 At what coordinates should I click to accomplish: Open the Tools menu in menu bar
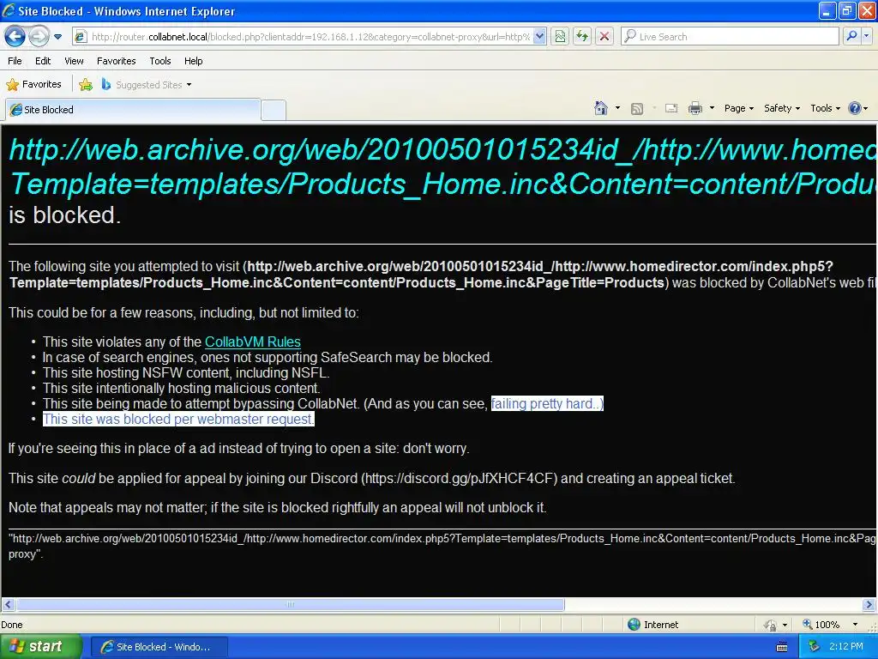(x=159, y=61)
